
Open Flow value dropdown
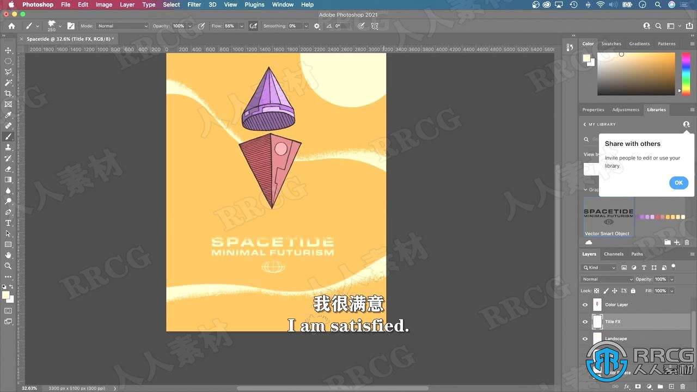(x=242, y=26)
